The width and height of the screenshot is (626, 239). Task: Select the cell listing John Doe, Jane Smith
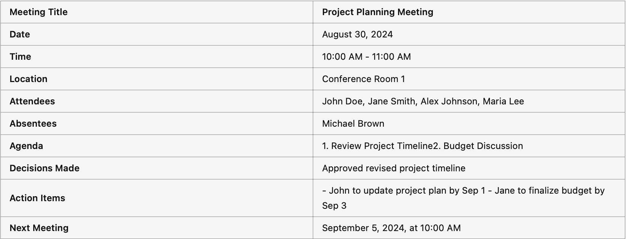[469, 101]
